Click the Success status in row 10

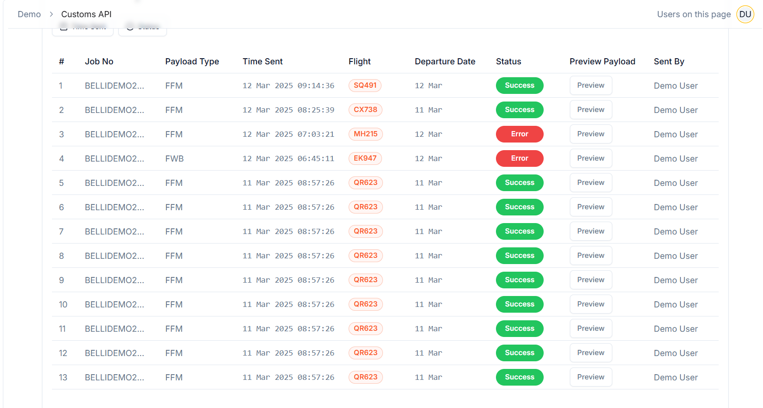pyautogui.click(x=519, y=304)
